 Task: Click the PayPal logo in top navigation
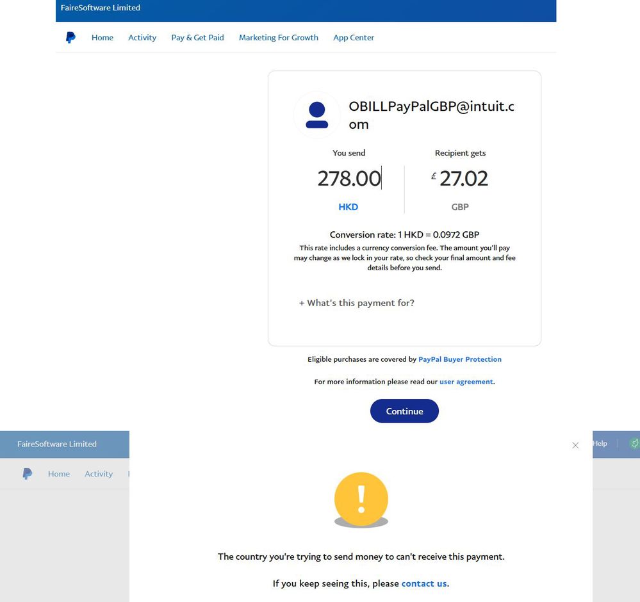click(x=70, y=38)
